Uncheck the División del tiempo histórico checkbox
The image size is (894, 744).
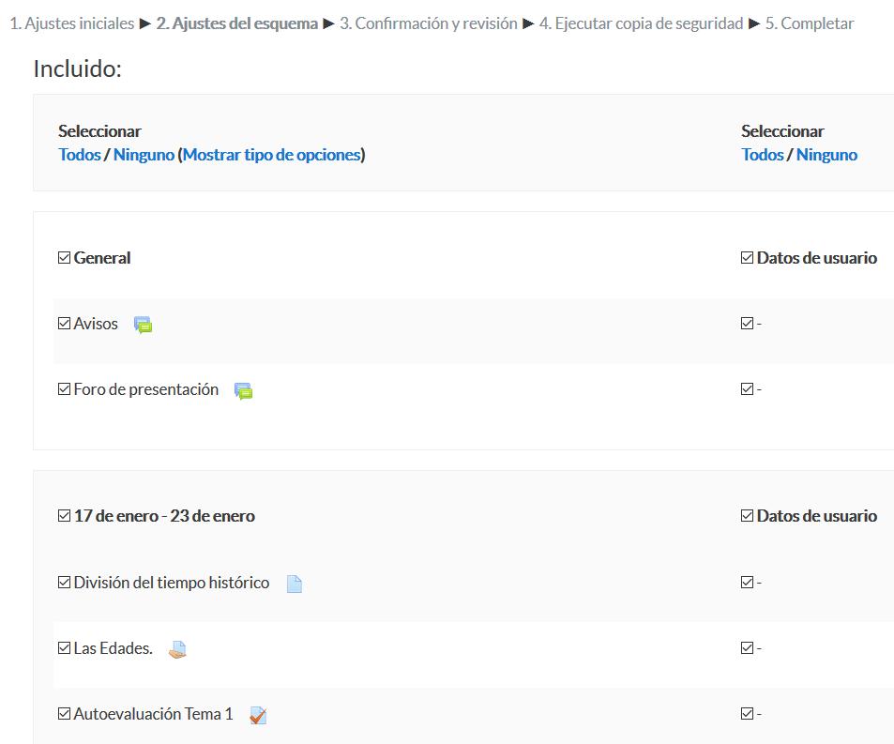tap(64, 582)
